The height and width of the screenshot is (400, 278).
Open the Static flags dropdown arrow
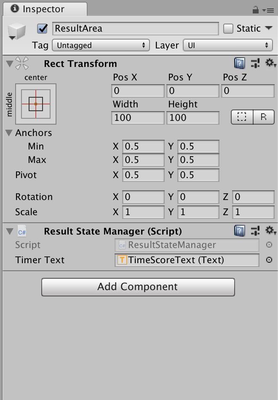pyautogui.click(x=269, y=27)
